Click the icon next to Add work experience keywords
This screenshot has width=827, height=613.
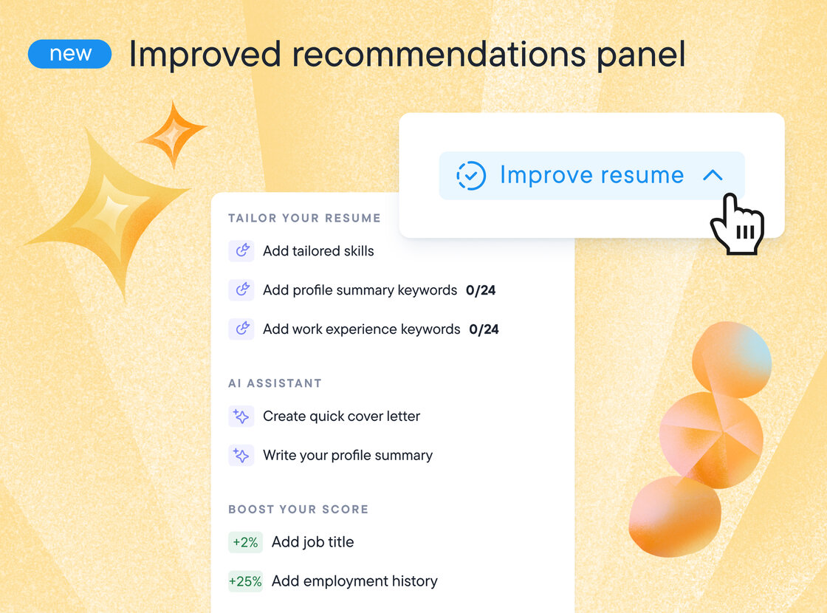241,329
